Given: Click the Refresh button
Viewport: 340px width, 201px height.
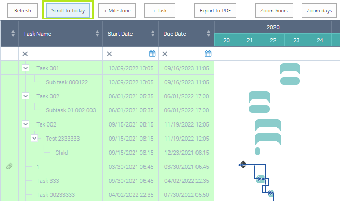Looking at the screenshot, I should 22,10.
